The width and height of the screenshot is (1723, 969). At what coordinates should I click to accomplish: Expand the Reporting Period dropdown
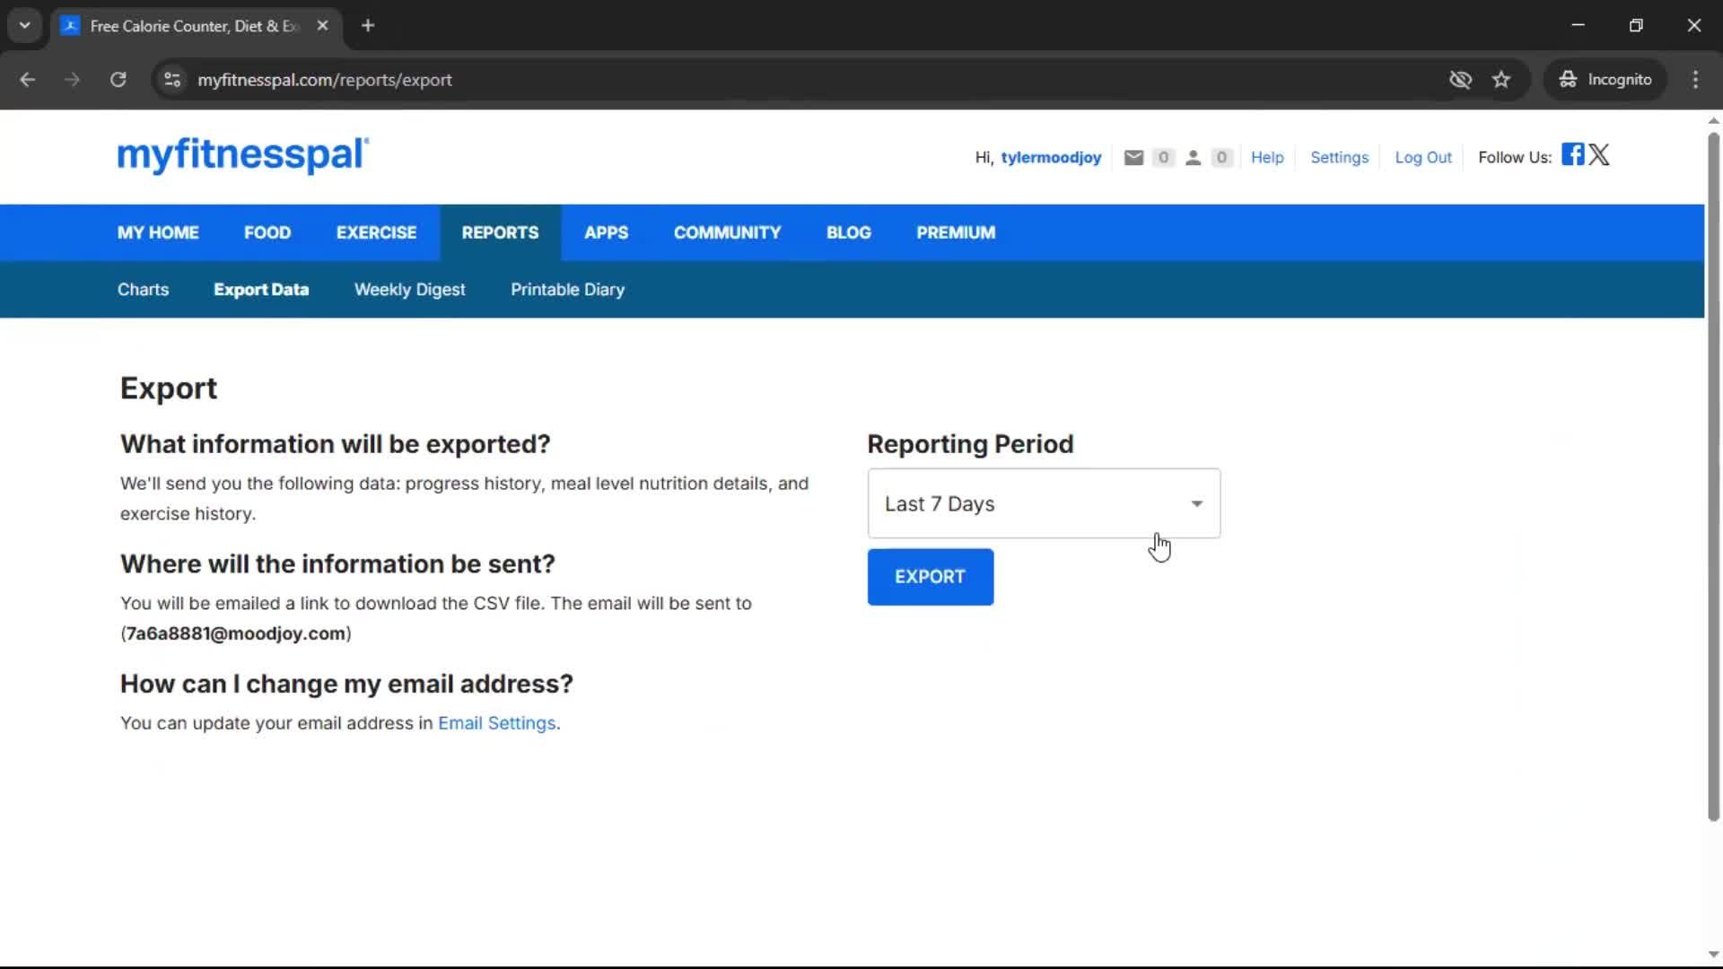point(1044,503)
